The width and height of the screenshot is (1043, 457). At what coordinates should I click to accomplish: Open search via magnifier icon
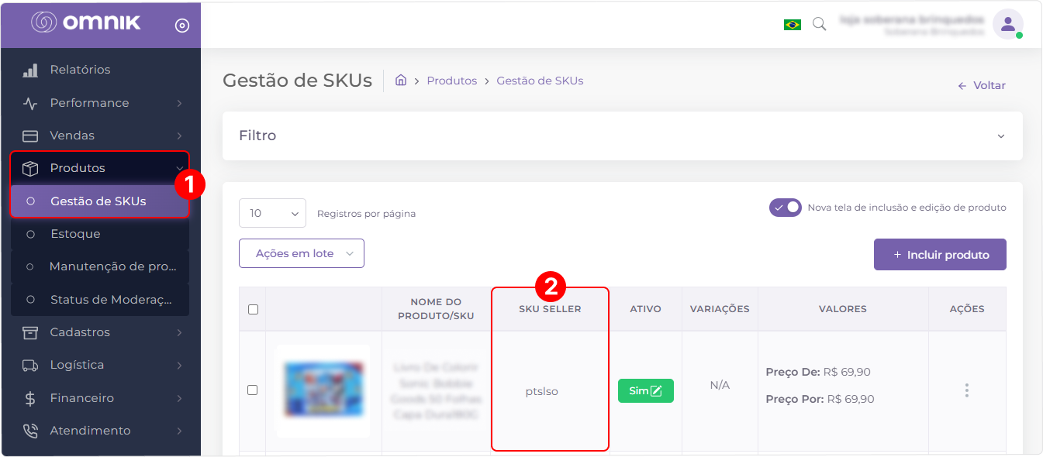click(x=819, y=24)
